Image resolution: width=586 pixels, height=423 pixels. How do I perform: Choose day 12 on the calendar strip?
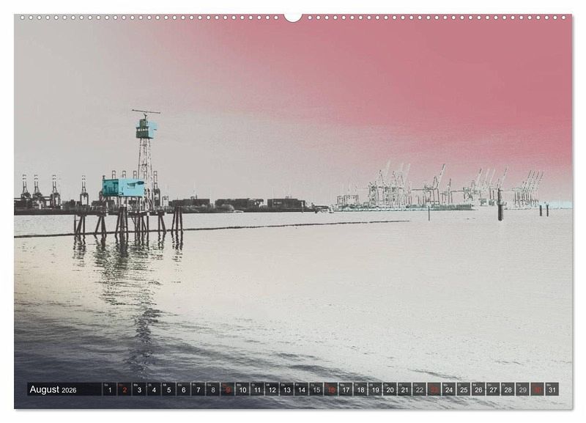272,389
